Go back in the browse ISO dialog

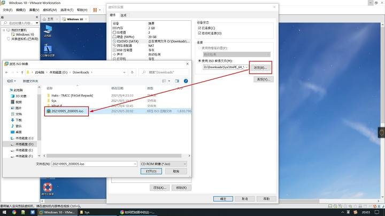pyautogui.click(x=6, y=72)
